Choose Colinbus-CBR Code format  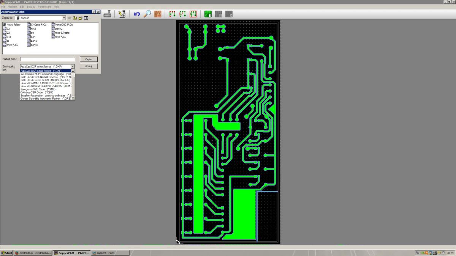click(46, 92)
